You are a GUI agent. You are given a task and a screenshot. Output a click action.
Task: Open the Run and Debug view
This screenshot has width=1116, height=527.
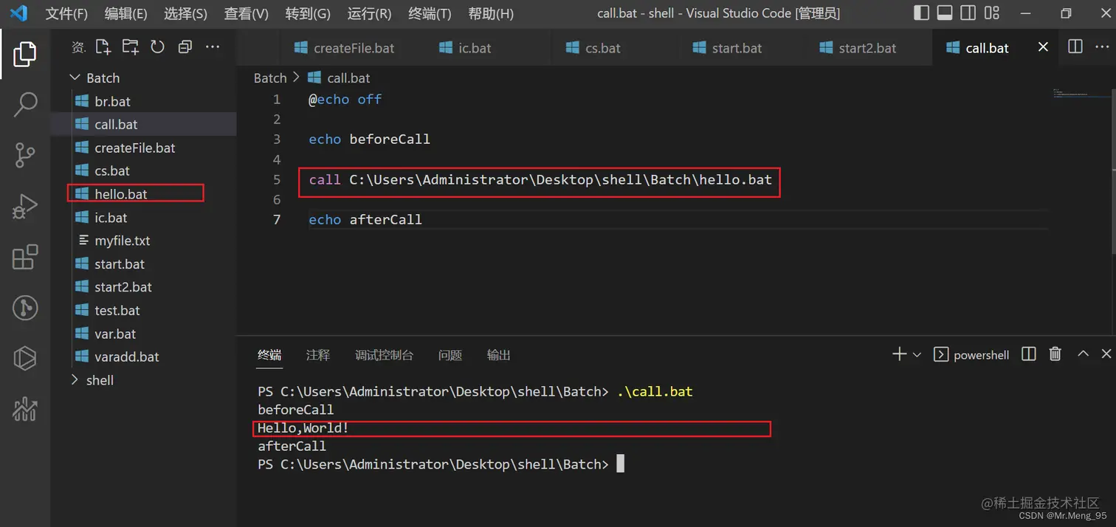point(25,207)
